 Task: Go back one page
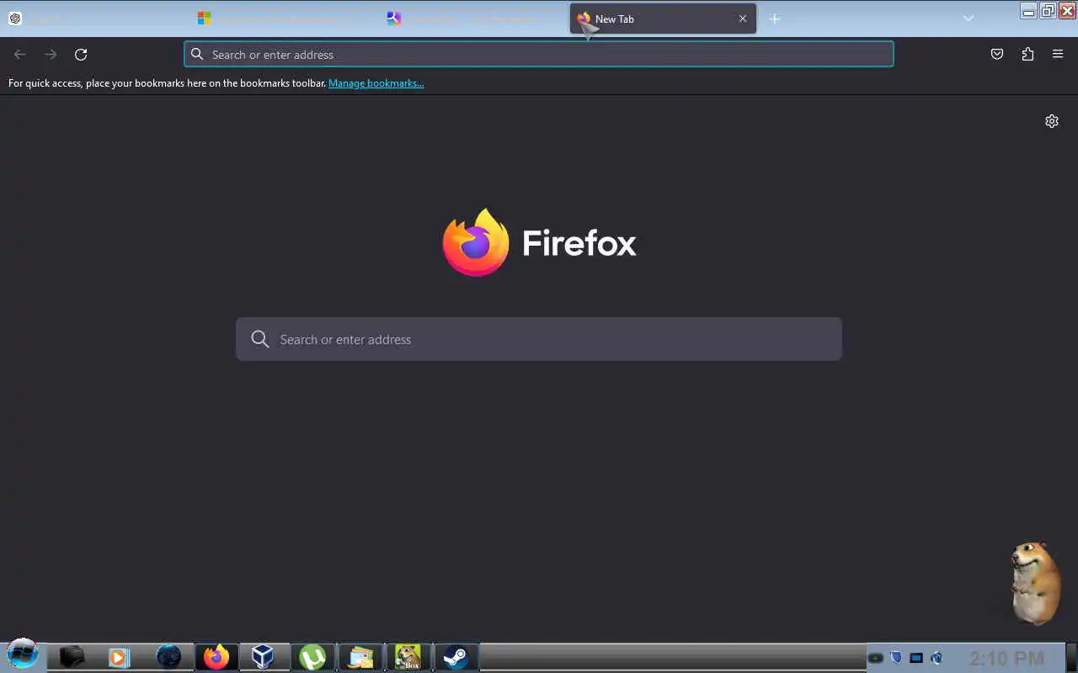click(20, 55)
